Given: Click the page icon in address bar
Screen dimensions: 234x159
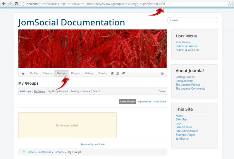Looking at the screenshot, I should [23, 4].
